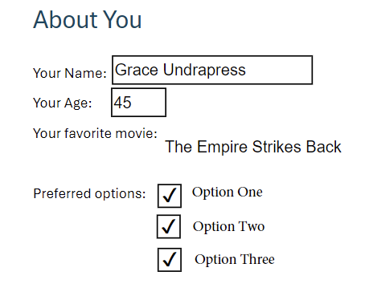Uncheck the Option One checkbox

click(x=170, y=196)
